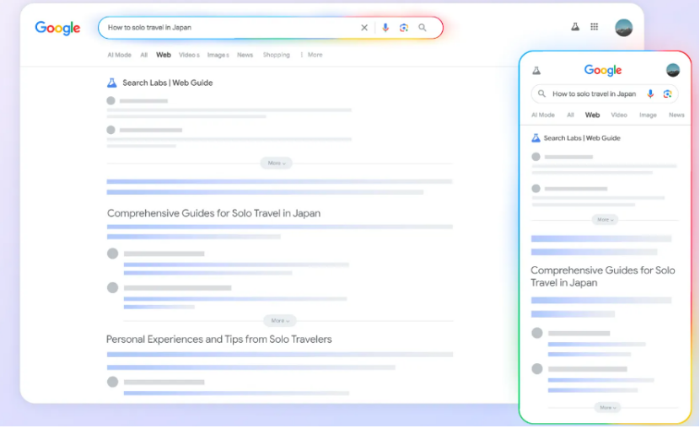Open Google Lens in mobile search bar

click(x=667, y=94)
